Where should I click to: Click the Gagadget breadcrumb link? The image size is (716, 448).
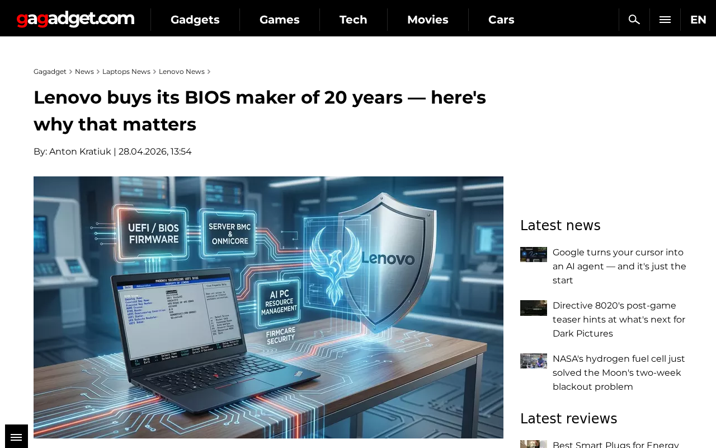point(50,72)
